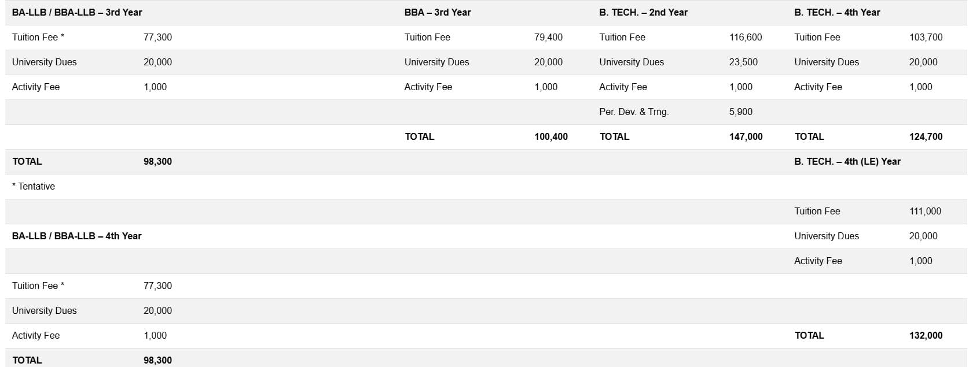
Task: Select the 98,300 total under BA-LLB 4th Year
Action: [x=157, y=360]
